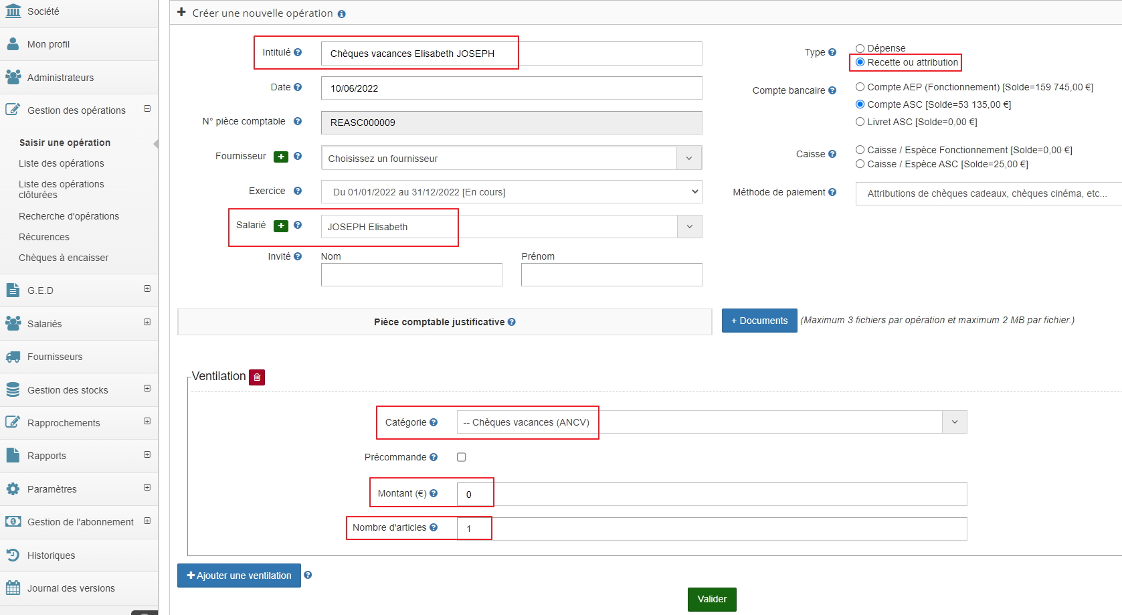Choose the Caisse / Espèce ASC radio option
The image size is (1122, 615).
point(860,164)
